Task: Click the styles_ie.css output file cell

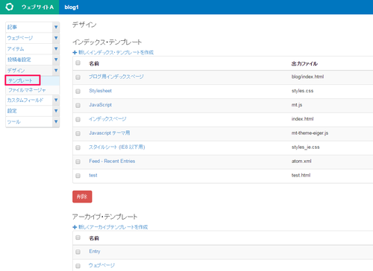Action: pos(306,147)
